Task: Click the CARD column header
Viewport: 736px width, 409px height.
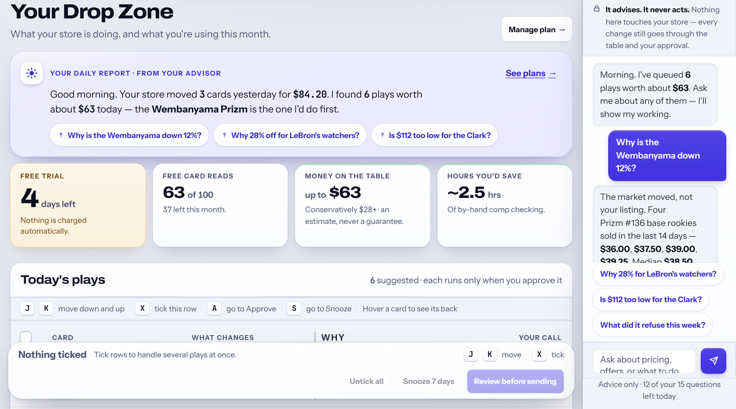Action: click(63, 337)
